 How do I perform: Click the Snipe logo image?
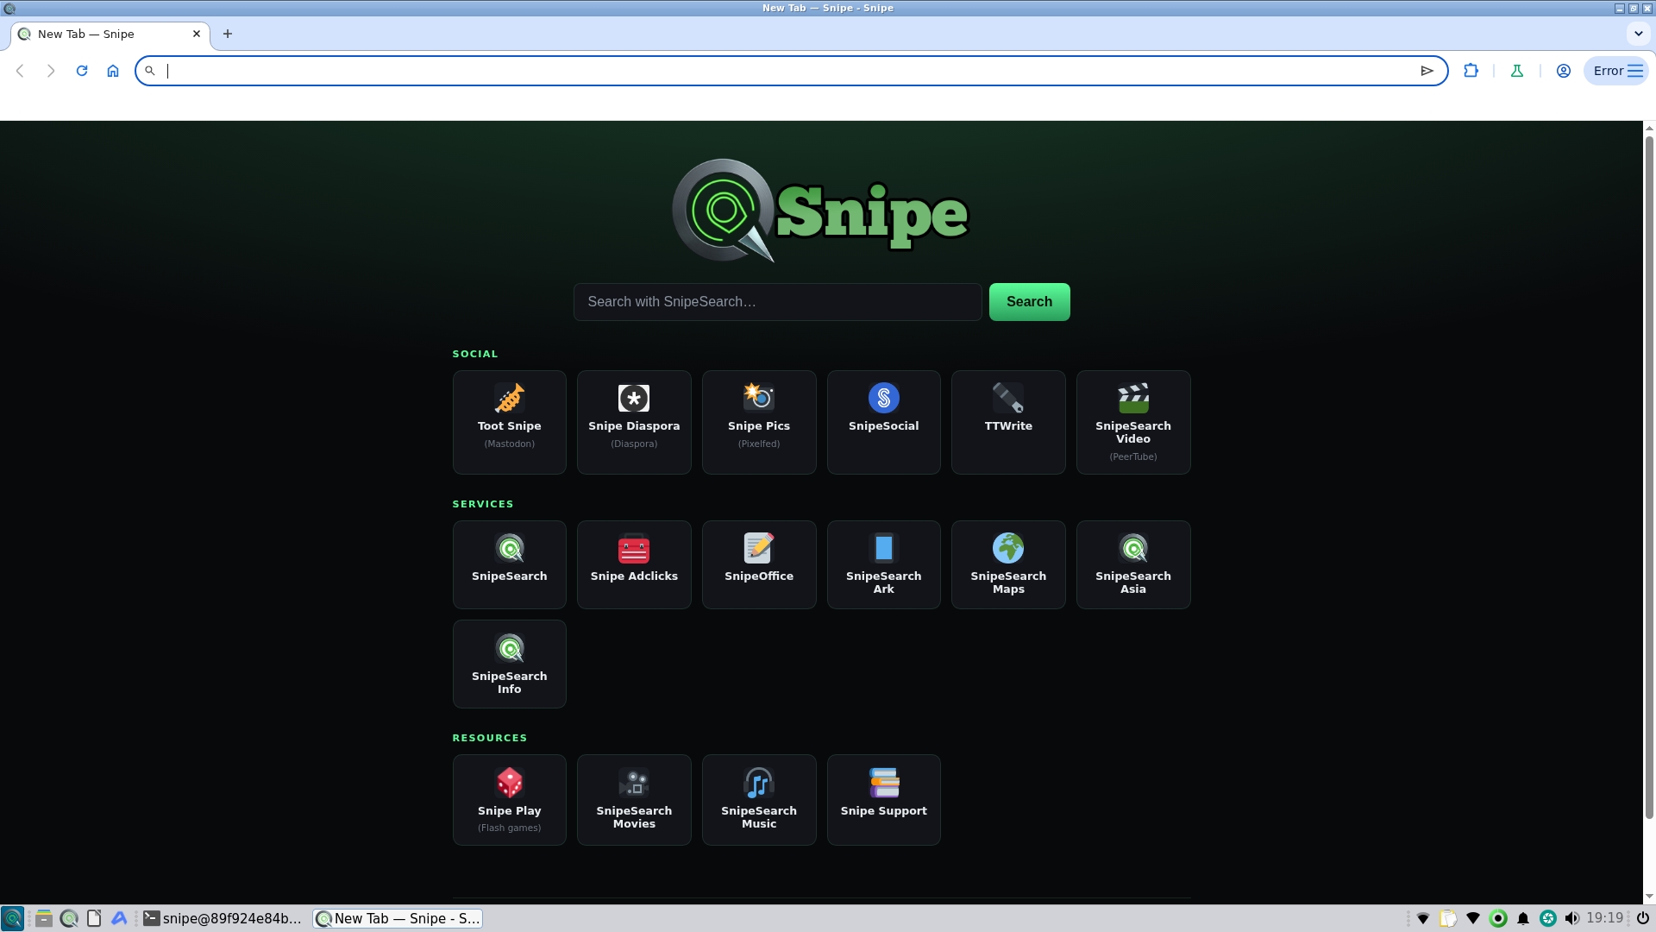pyautogui.click(x=820, y=211)
